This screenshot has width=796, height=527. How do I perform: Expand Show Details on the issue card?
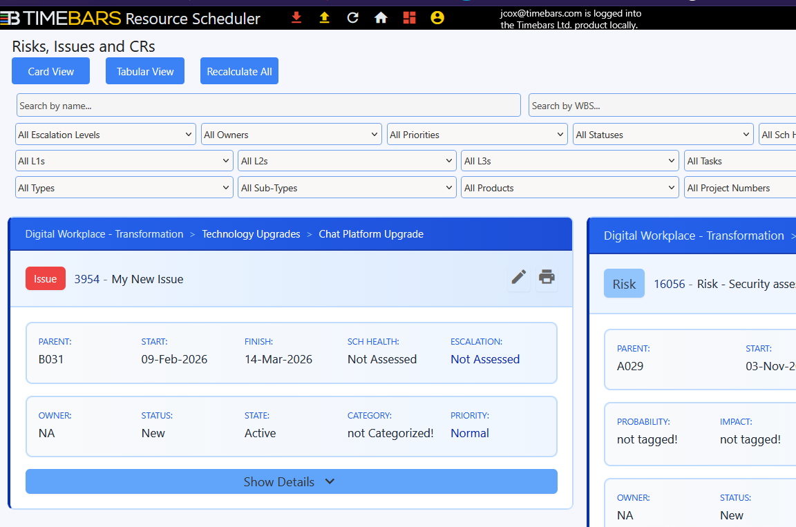(291, 482)
